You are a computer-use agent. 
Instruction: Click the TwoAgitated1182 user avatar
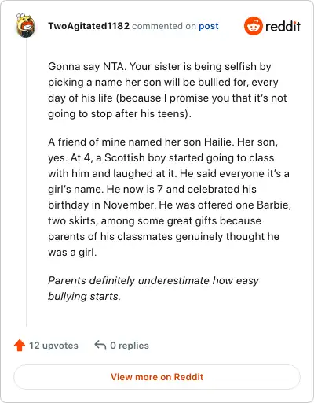coord(26,25)
